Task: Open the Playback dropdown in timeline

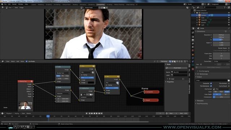Action: point(10,113)
